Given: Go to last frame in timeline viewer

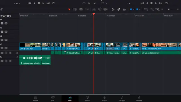Looking at the screenshot, I should point(161,3).
